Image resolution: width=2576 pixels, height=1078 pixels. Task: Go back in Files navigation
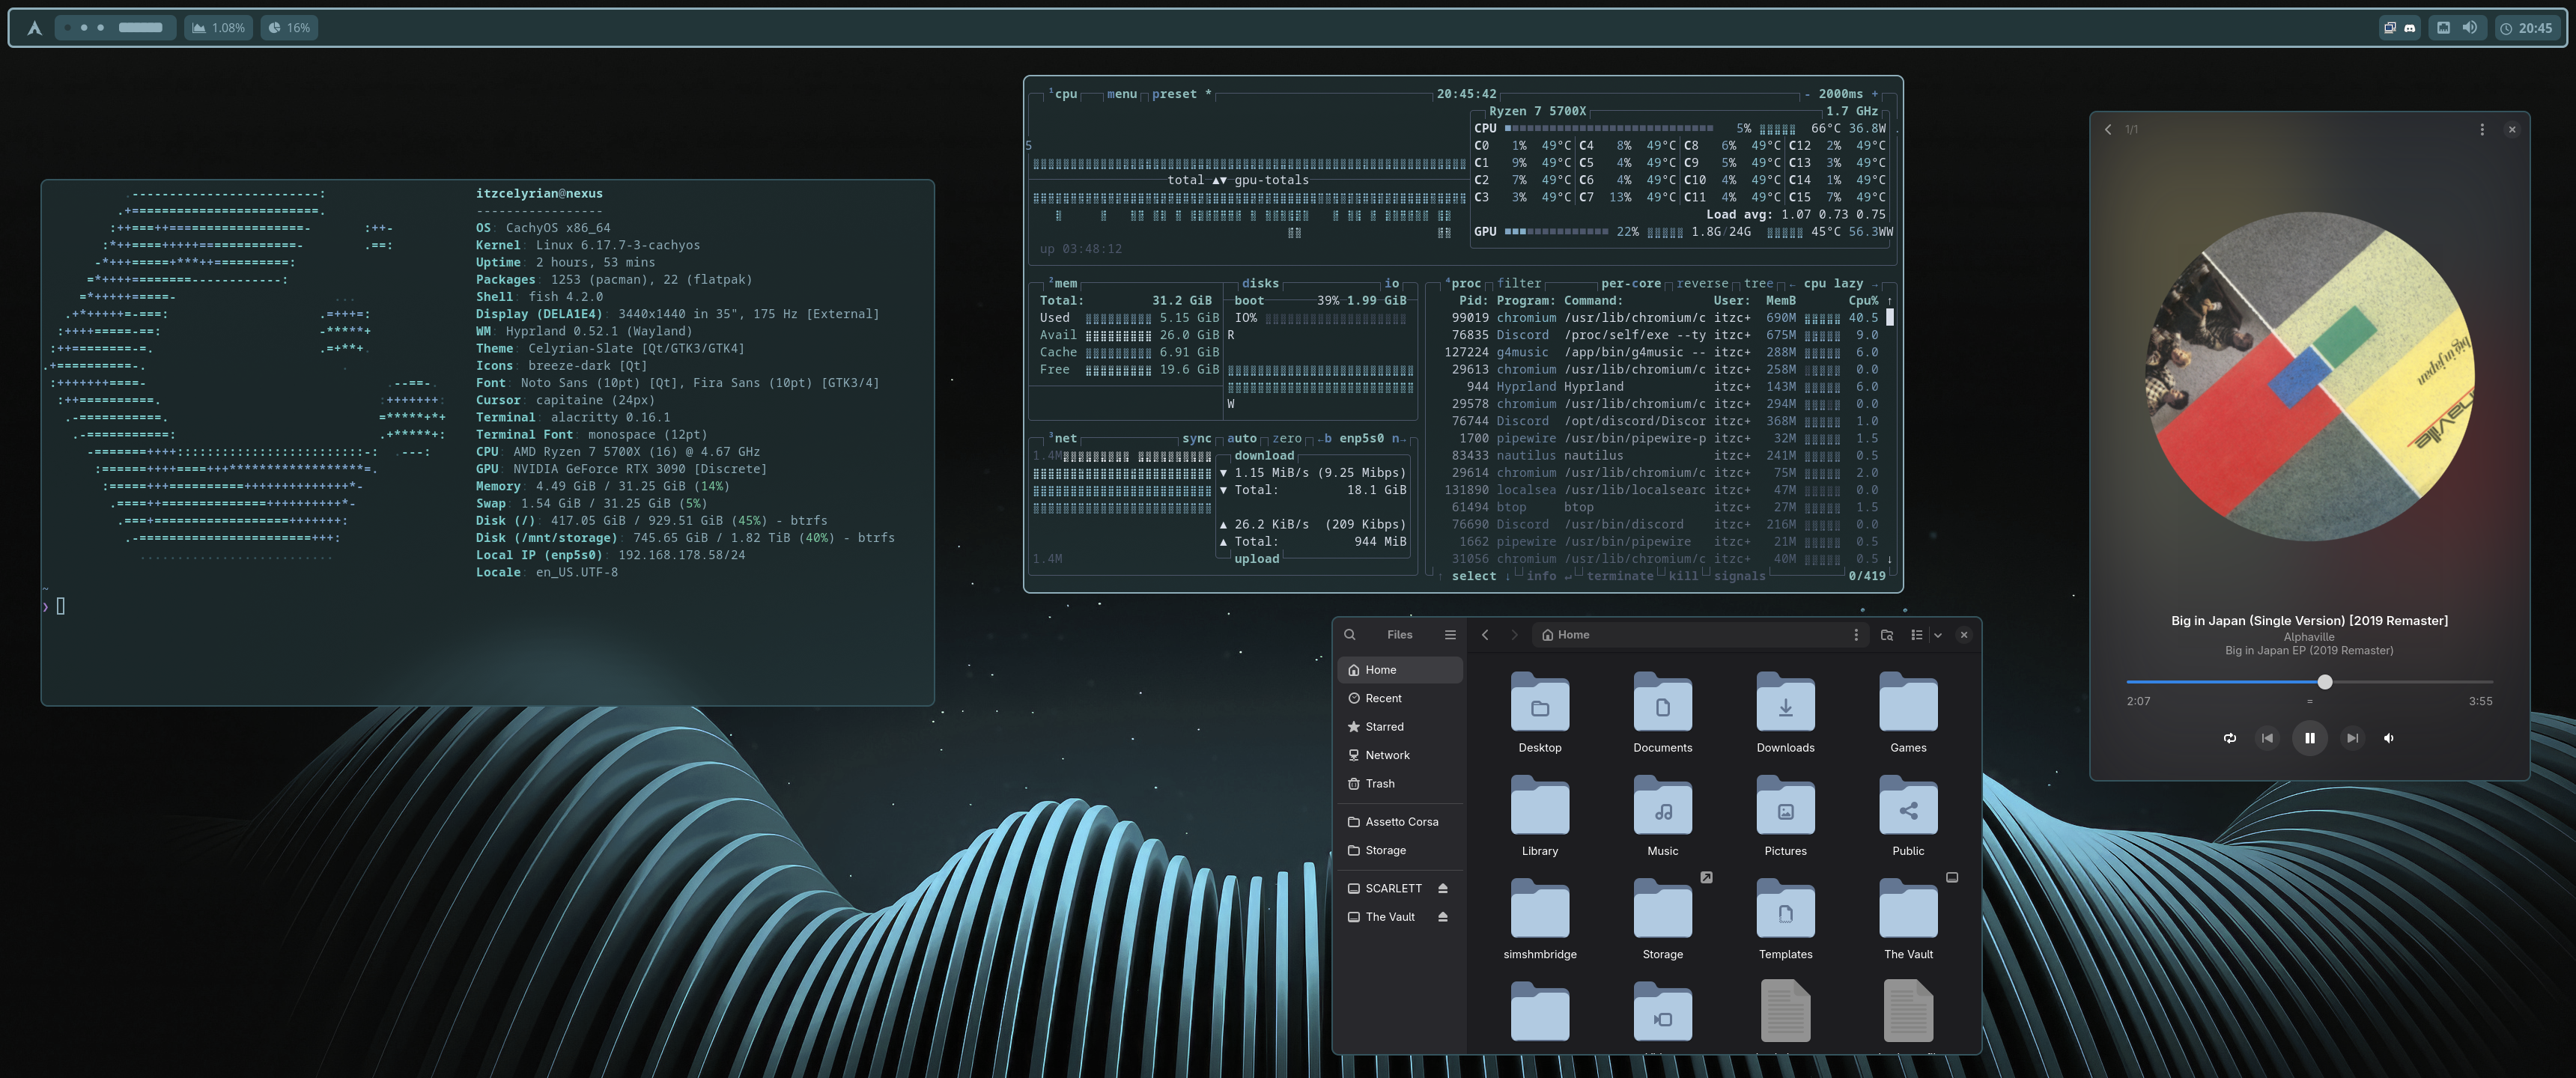coord(1485,635)
